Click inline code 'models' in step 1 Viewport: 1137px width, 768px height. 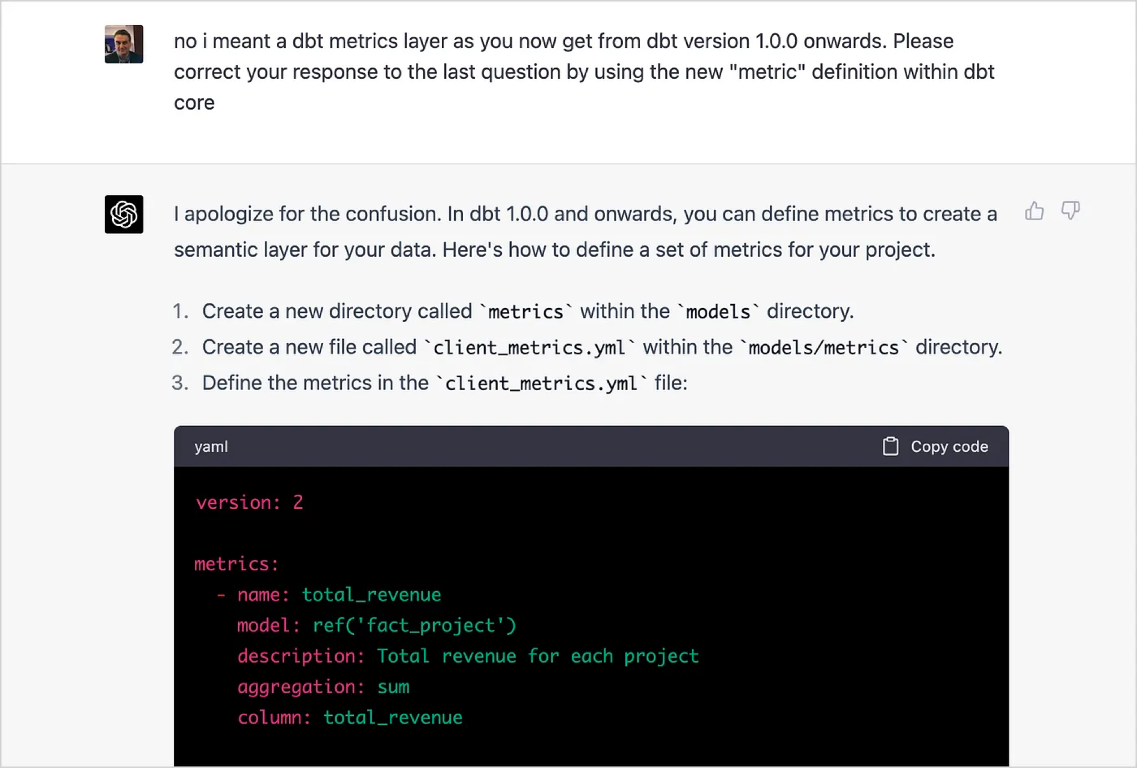718,312
